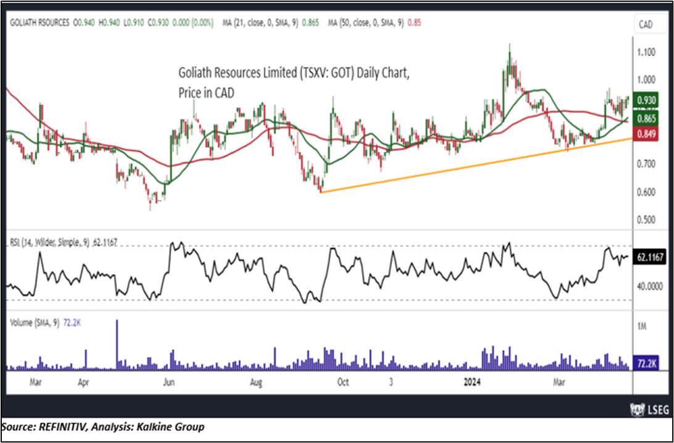The height and width of the screenshot is (443, 674).
Task: Click the orange ascending trendline
Action: coord(476,165)
